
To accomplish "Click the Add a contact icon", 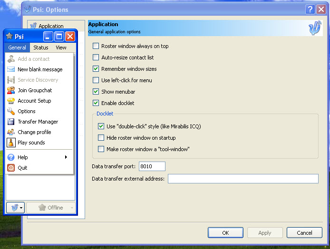I will click(x=11, y=59).
